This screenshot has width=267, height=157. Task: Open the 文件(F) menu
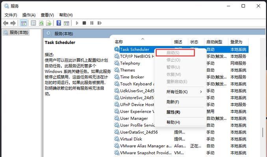[11, 15]
